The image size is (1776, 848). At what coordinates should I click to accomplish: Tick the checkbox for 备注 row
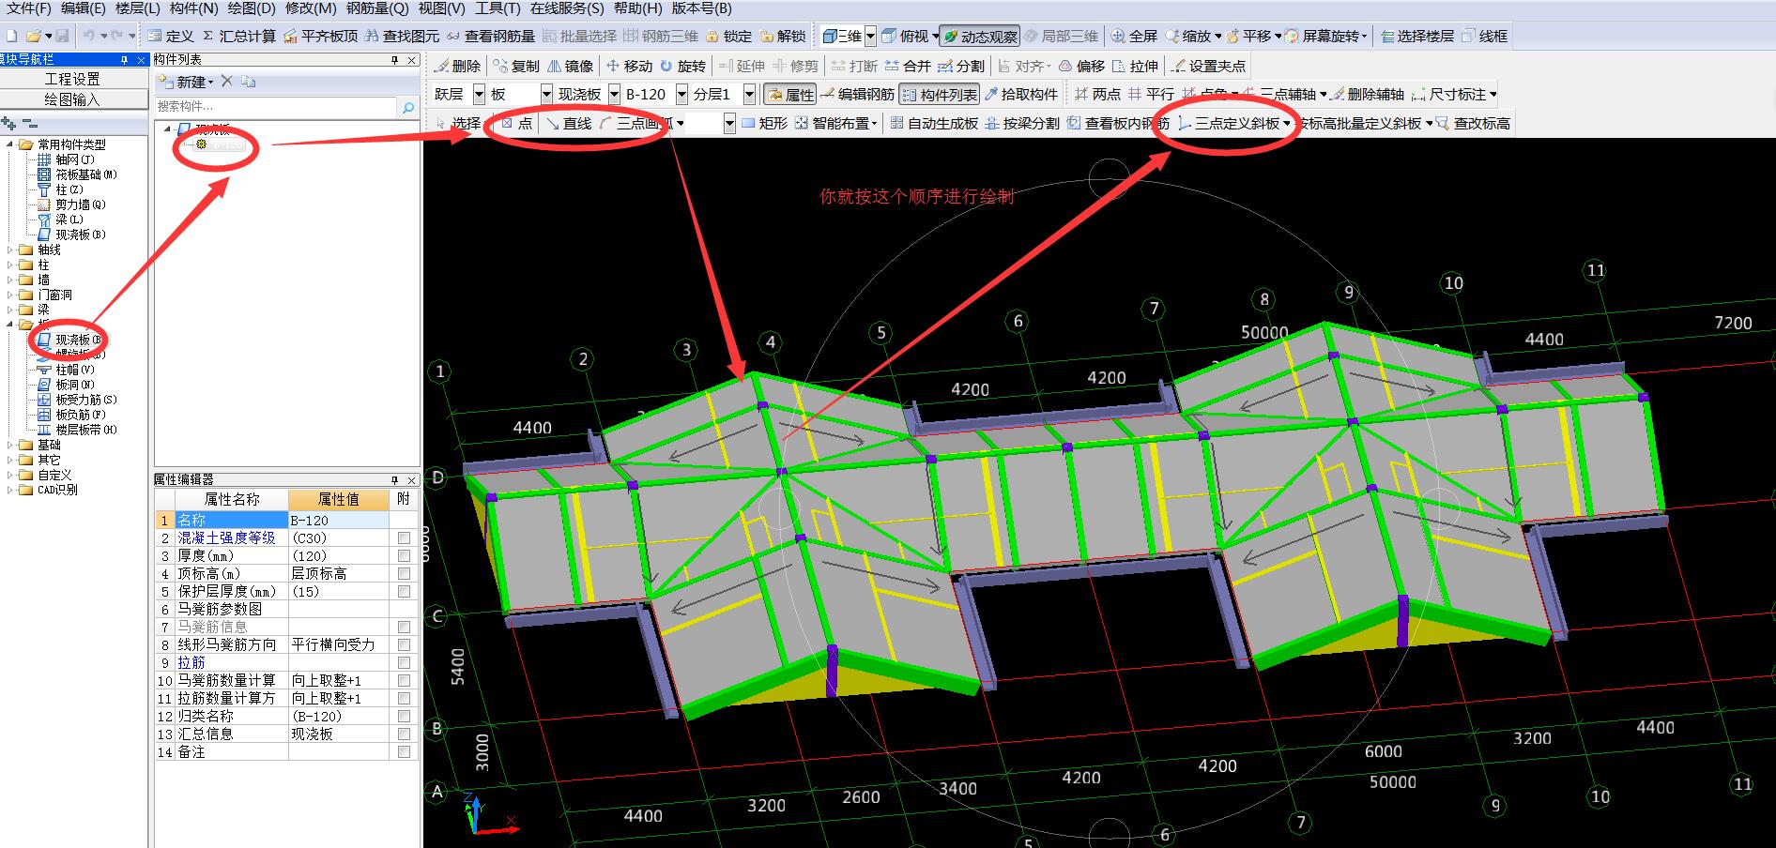coord(404,751)
